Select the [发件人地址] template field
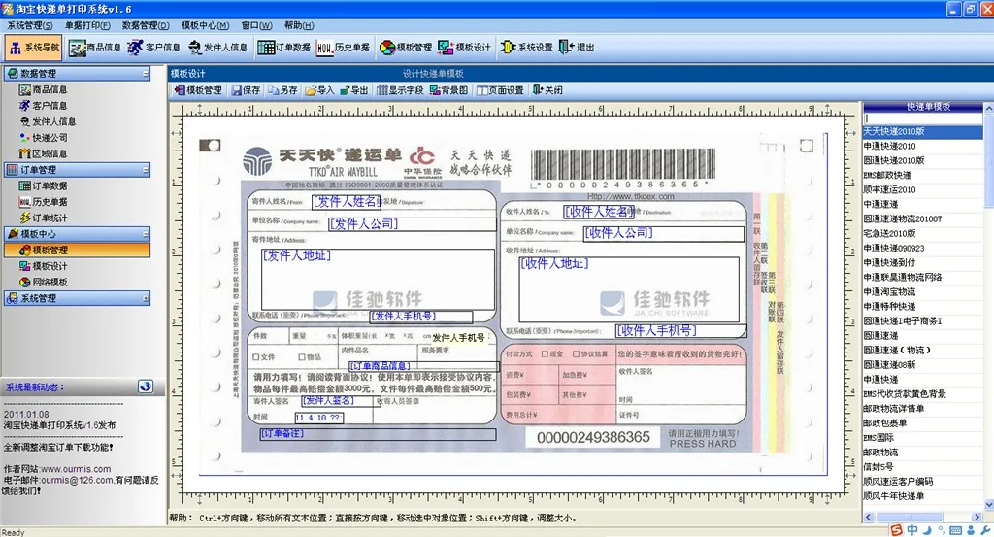 point(379,280)
